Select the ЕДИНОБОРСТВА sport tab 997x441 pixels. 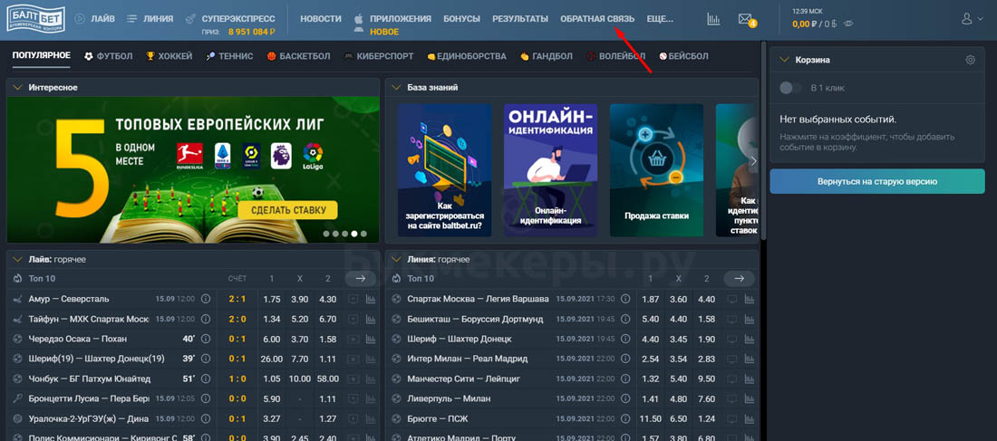(467, 56)
